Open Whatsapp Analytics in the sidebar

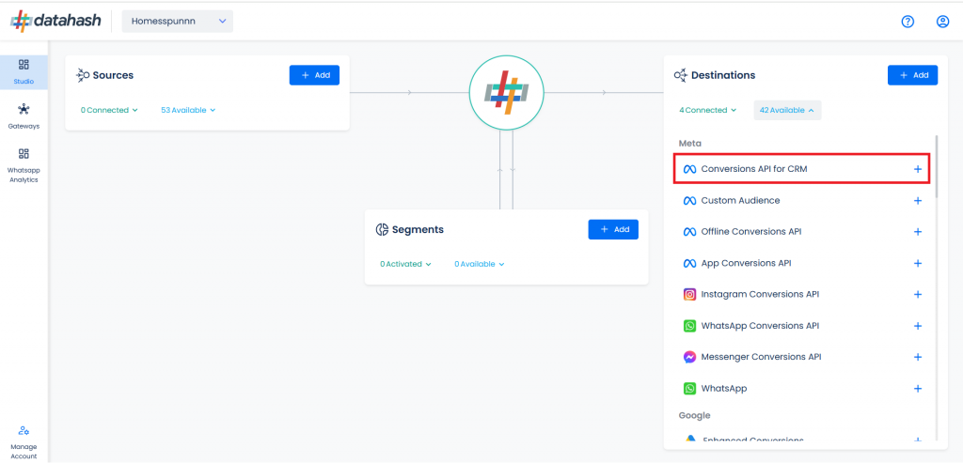point(24,165)
